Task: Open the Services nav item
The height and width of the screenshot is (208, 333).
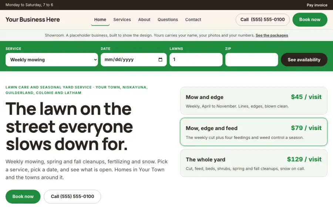Action: [x=122, y=20]
